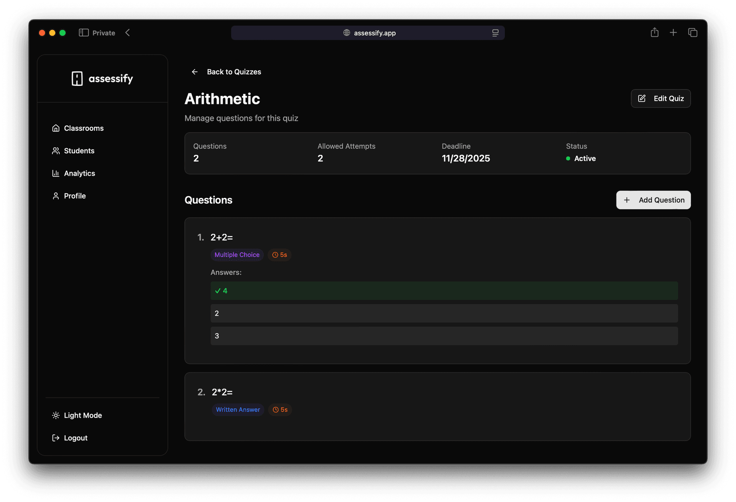Click the assessify.app address bar
This screenshot has height=502, width=736.
368,33
